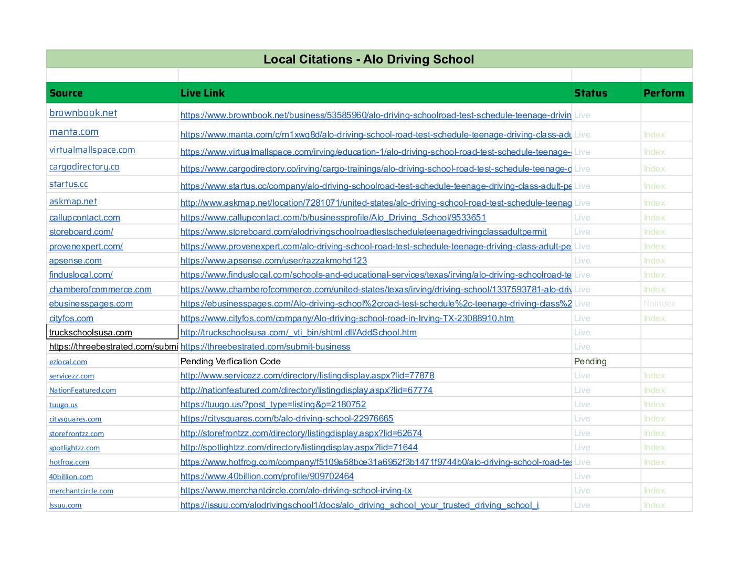Open the merchantcircle.com/alo-driving-school-irving-tx URL

pyautogui.click(x=296, y=490)
